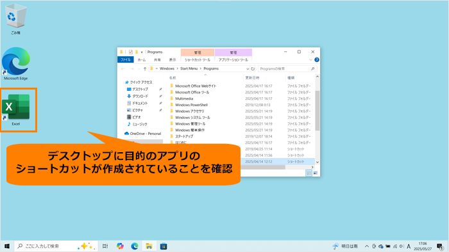Select the Windows システム ツール folder
Image resolution: width=449 pixels, height=252 pixels.
(x=192, y=117)
